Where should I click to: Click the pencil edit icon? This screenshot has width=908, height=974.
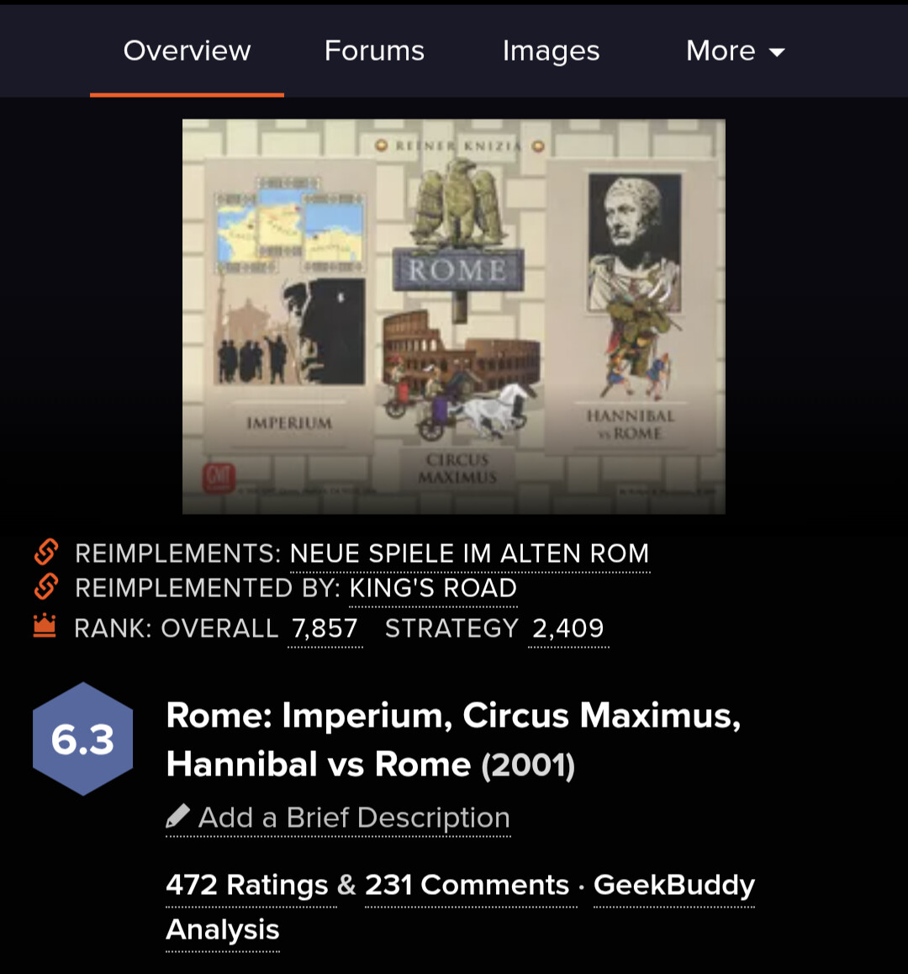click(177, 817)
